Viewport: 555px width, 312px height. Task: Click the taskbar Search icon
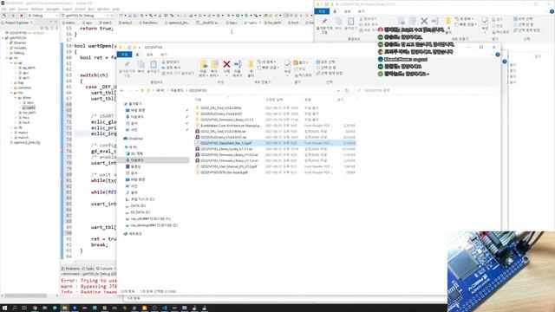tap(15, 309)
